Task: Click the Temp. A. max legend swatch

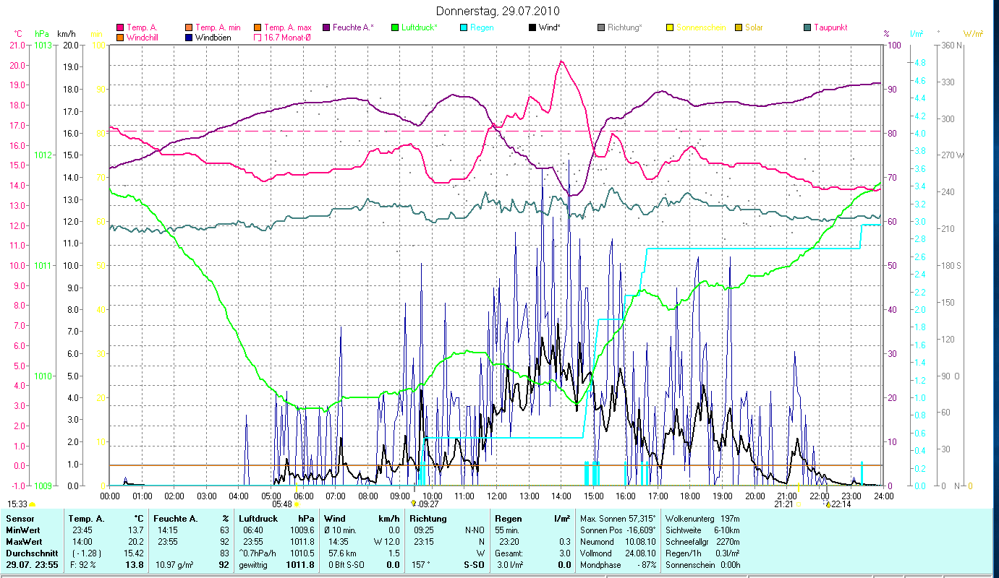Action: [258, 27]
